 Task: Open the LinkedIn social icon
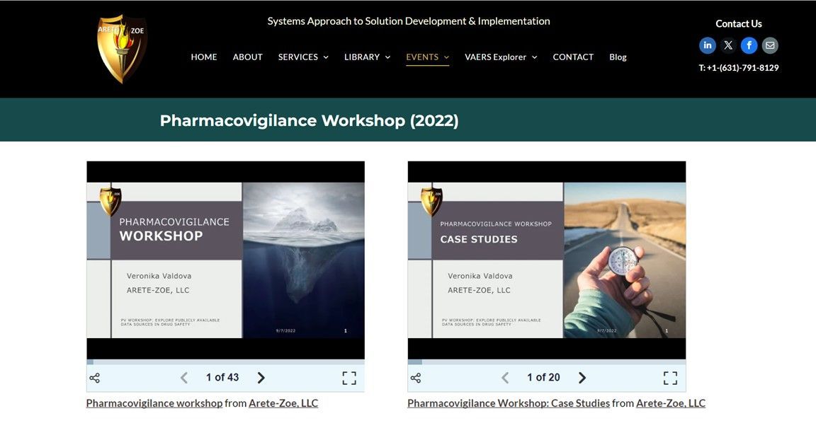707,45
